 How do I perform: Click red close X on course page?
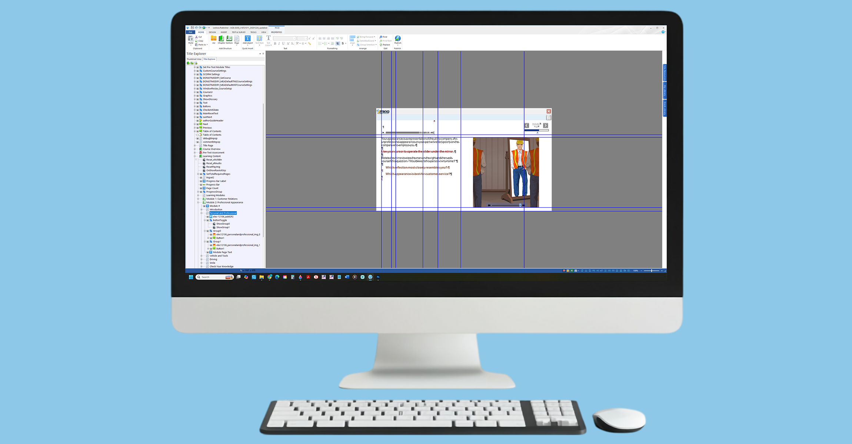click(549, 111)
